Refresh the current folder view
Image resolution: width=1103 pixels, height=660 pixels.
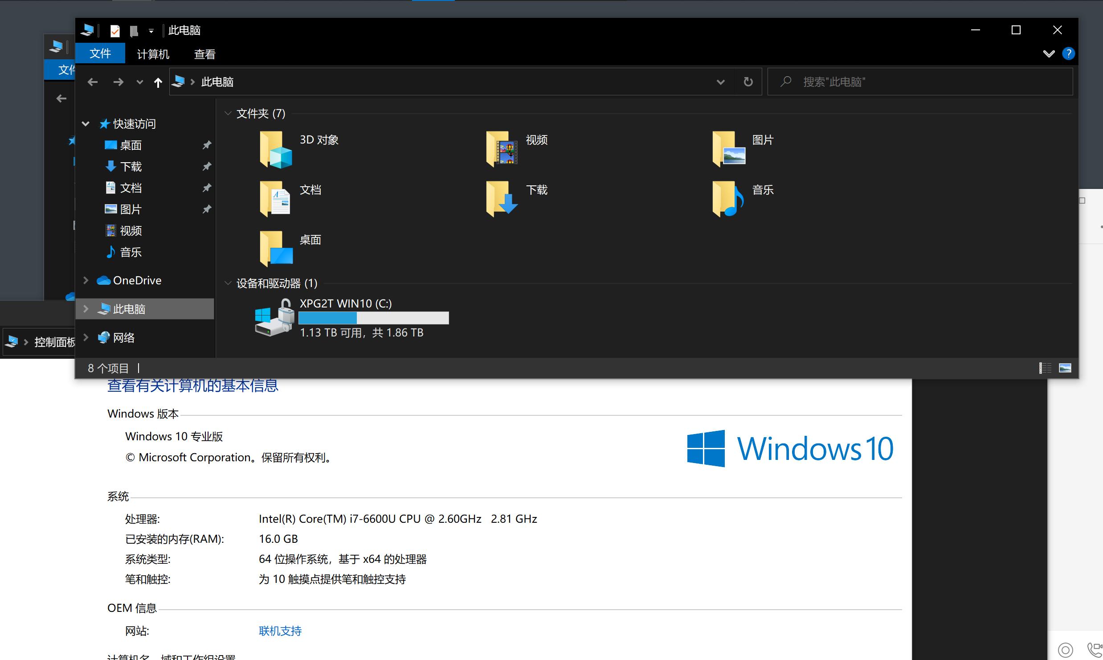click(748, 82)
